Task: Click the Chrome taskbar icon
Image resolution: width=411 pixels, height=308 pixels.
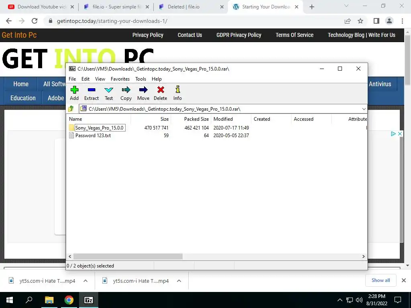Action: 69,300
